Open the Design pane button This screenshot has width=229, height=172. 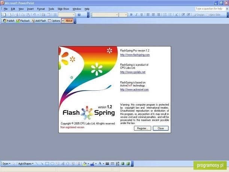[199, 15]
